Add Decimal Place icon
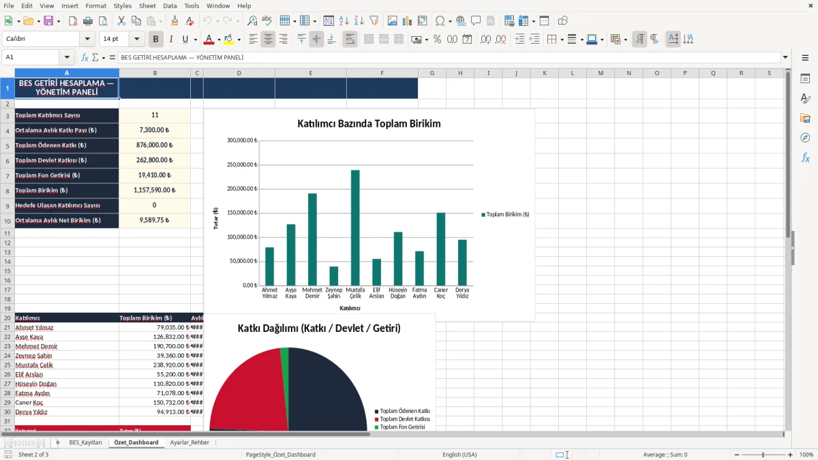 (485, 40)
